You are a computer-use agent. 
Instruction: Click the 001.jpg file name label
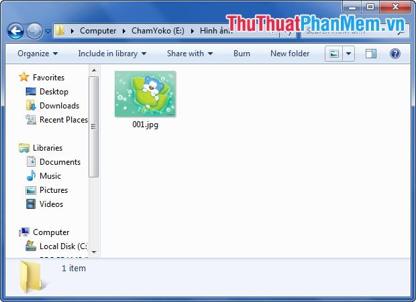[x=145, y=125]
